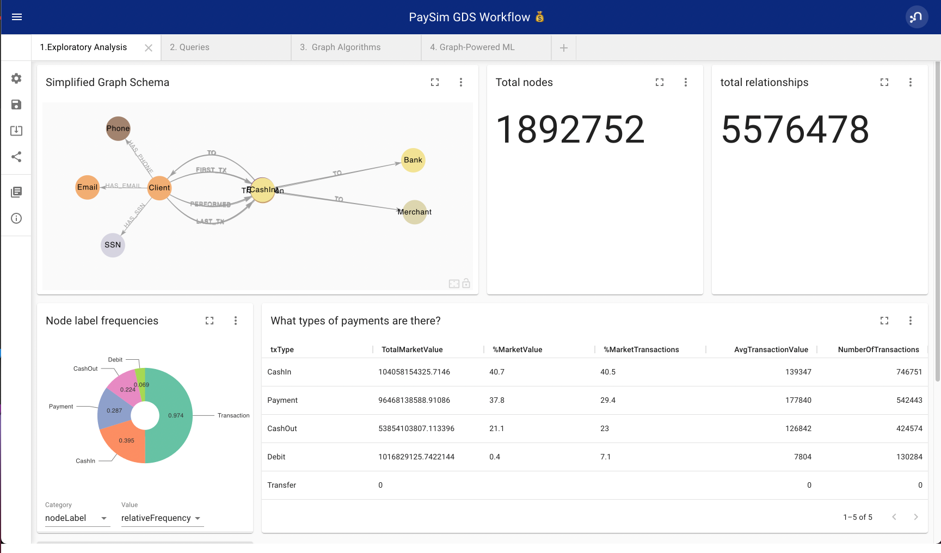Image resolution: width=941 pixels, height=553 pixels.
Task: Go to next table page
Action: pos(916,517)
